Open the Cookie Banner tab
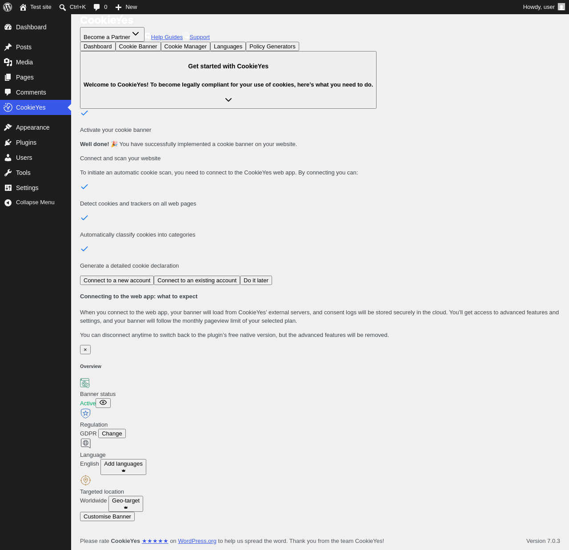 [x=138, y=47]
